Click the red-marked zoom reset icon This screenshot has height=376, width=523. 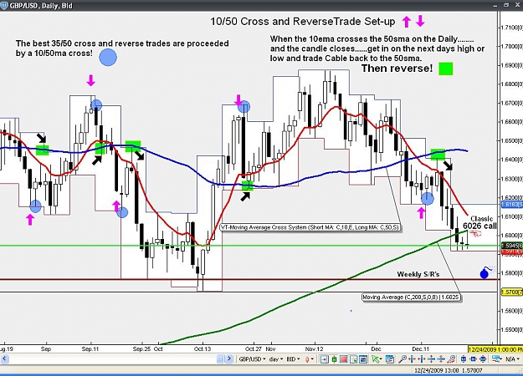(x=451, y=359)
